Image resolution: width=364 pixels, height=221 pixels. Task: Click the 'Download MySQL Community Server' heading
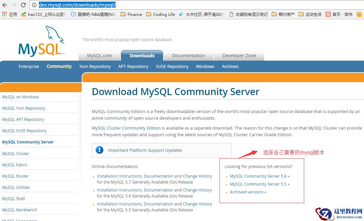point(175,92)
